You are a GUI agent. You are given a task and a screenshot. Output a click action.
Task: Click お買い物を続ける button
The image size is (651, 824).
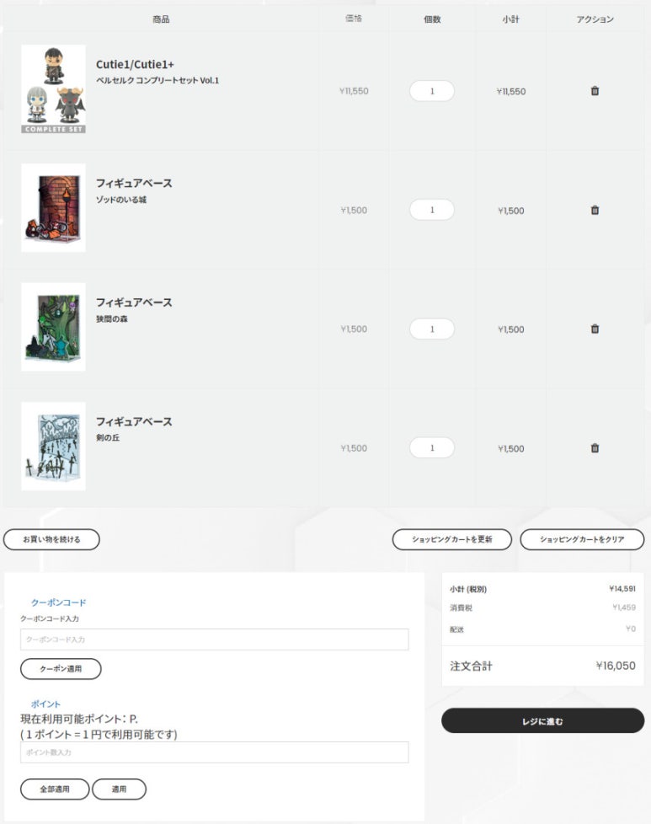click(51, 539)
